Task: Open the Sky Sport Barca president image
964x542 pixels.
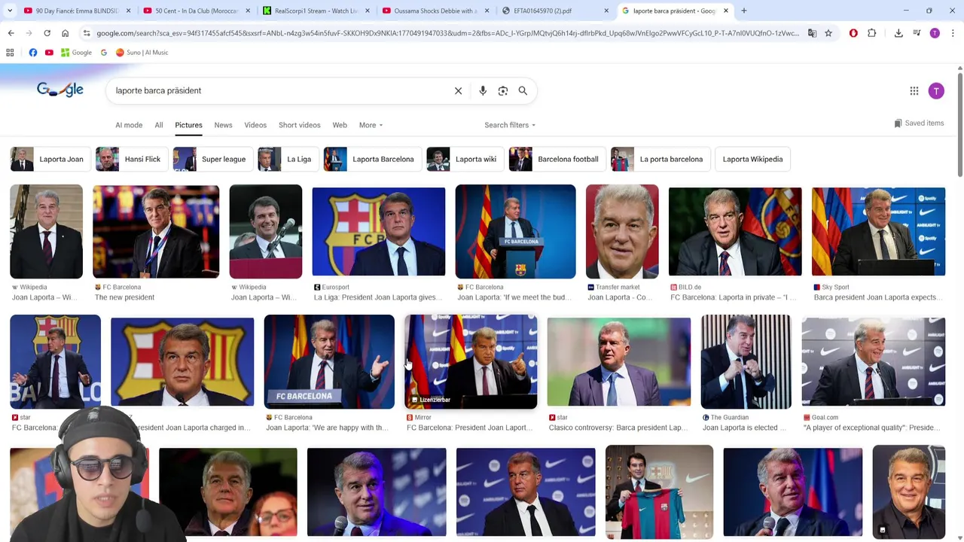Action: pyautogui.click(x=878, y=232)
